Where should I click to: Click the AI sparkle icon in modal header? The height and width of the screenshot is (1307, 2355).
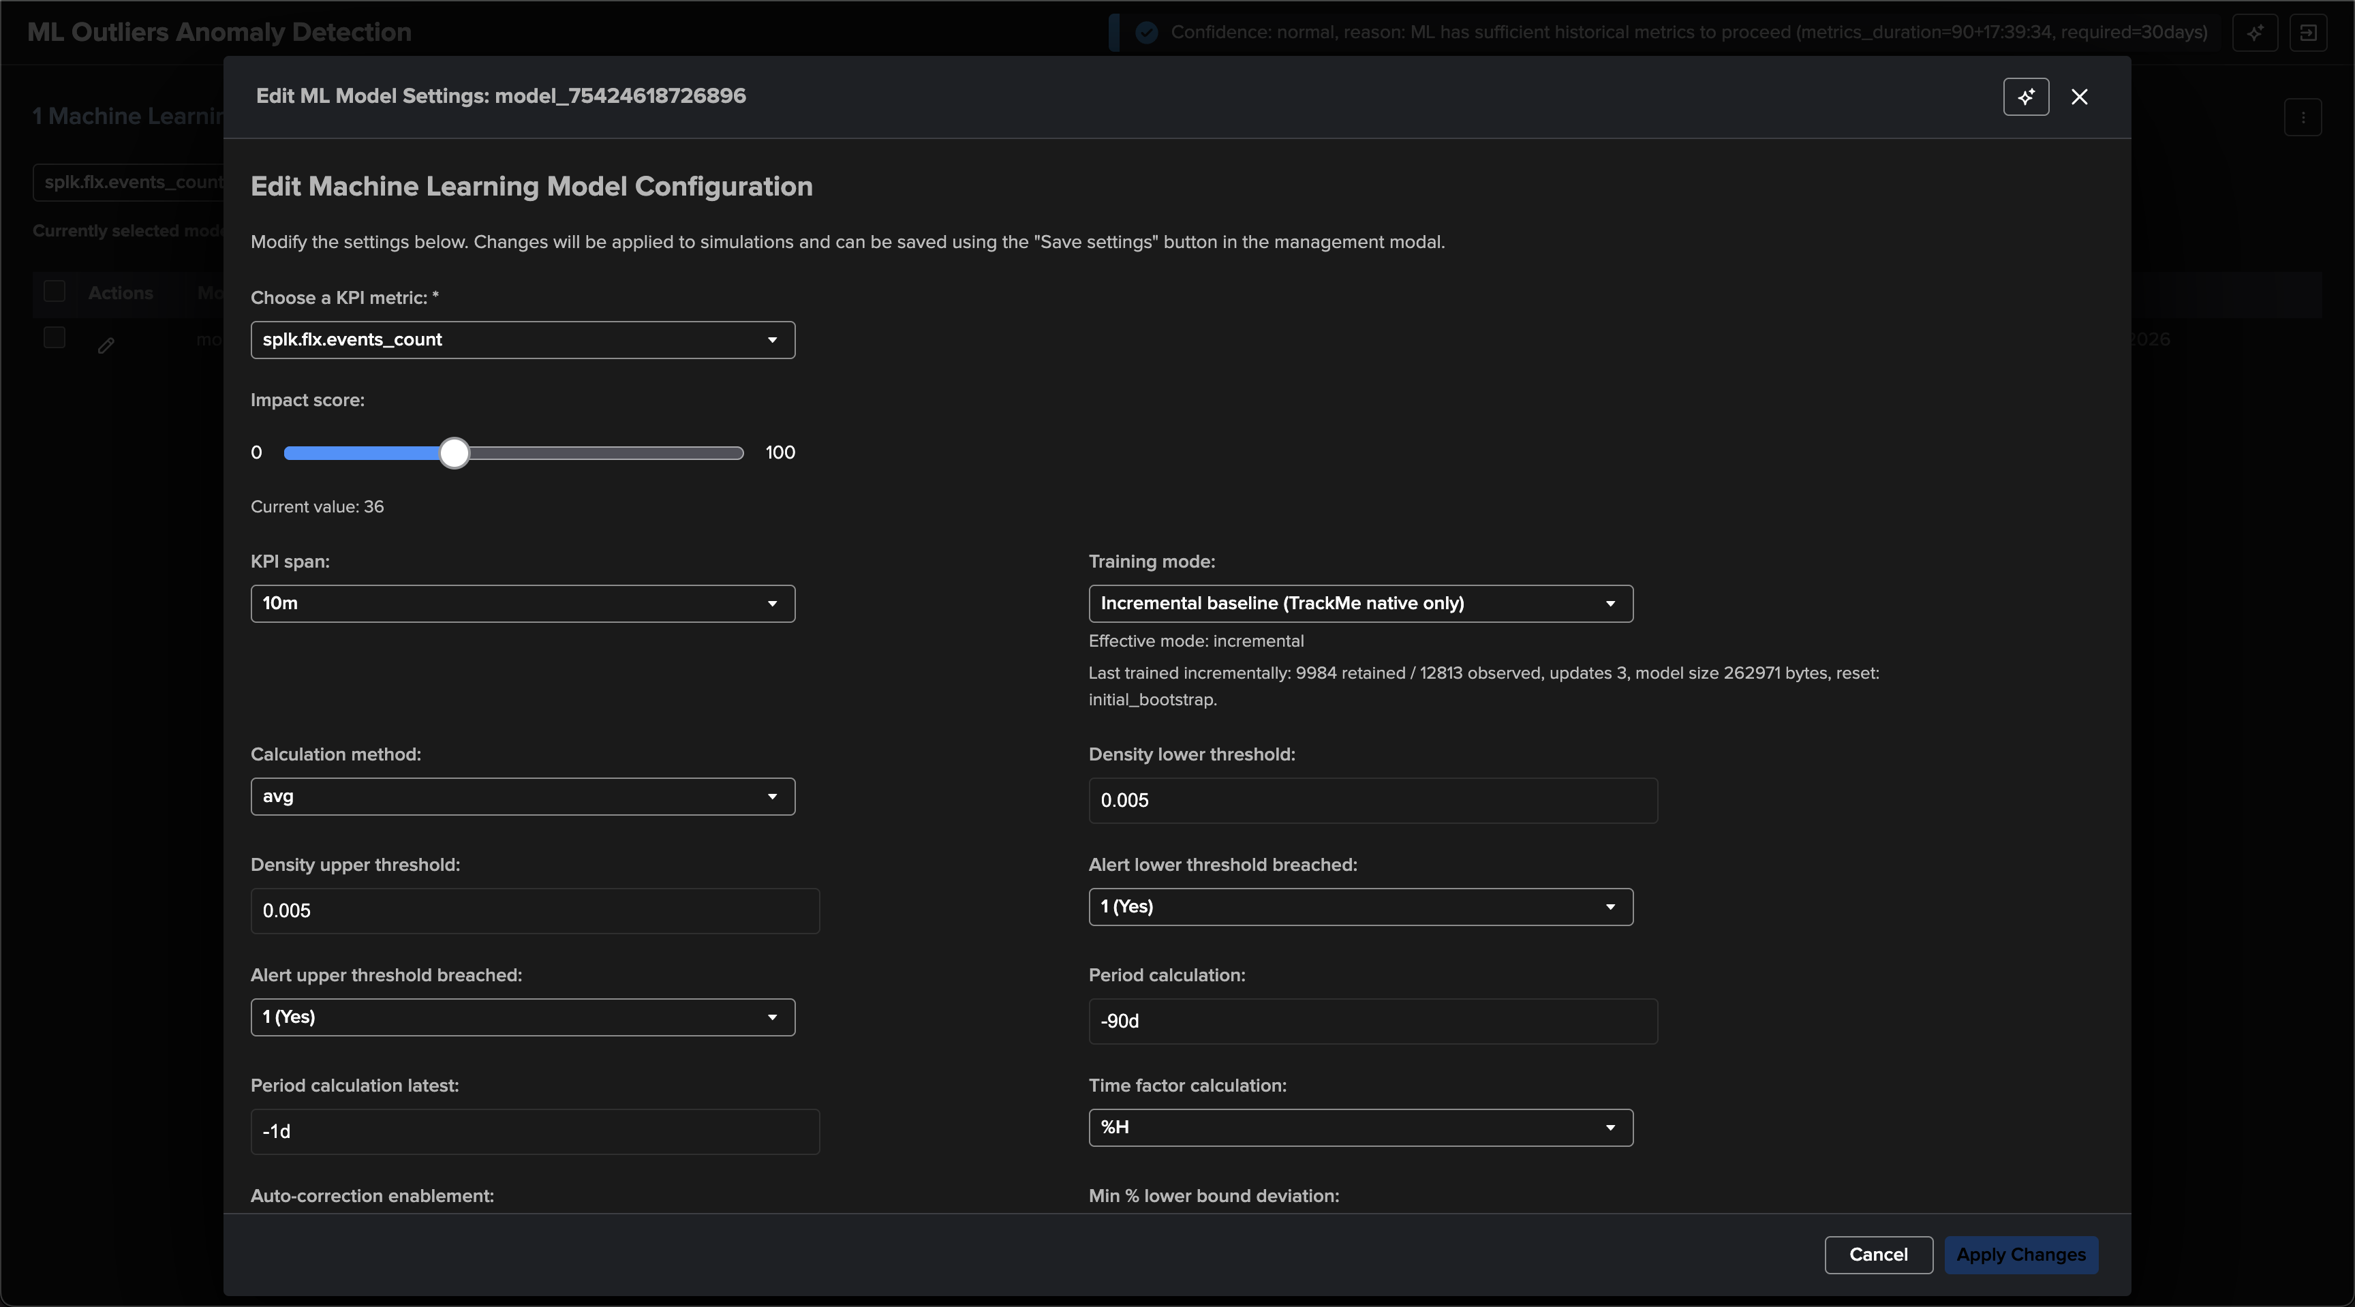coord(2026,97)
